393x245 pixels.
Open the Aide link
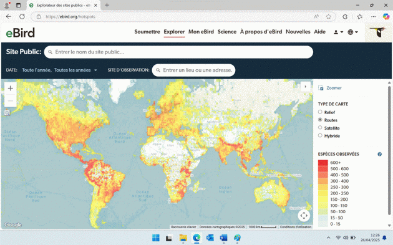[x=319, y=32]
